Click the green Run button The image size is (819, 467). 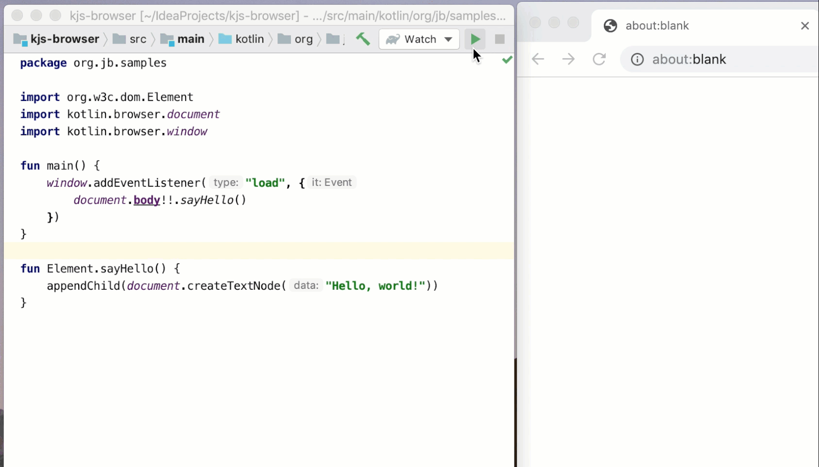(475, 39)
